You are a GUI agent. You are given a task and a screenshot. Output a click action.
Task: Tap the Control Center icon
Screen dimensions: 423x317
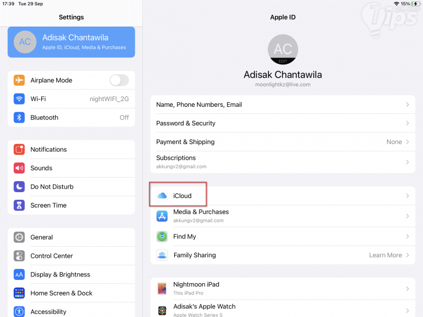[x=19, y=256]
